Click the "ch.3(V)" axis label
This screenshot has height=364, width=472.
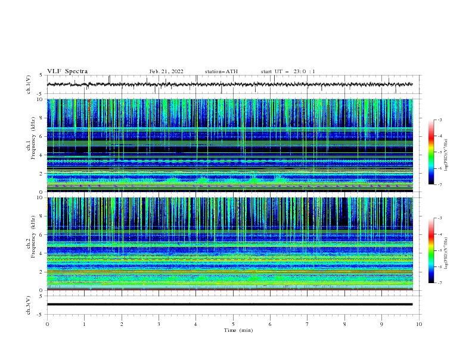tap(29, 305)
